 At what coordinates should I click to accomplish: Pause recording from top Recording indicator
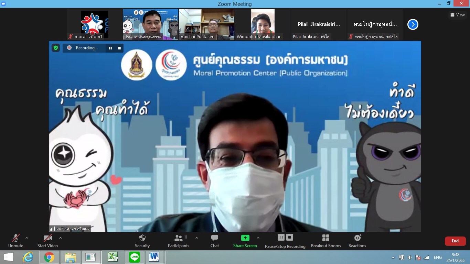110,48
